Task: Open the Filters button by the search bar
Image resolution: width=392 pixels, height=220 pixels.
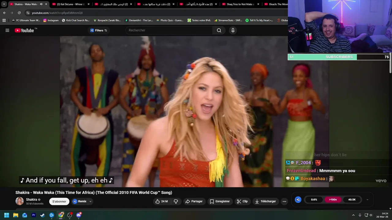Action: point(99,30)
